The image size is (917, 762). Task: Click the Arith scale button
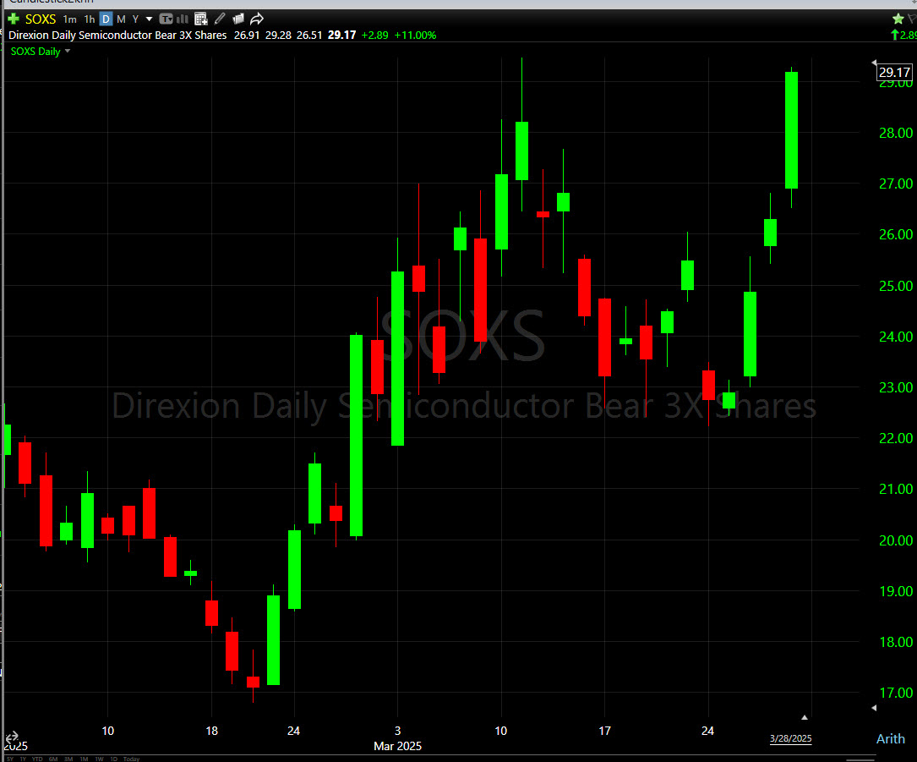click(x=890, y=738)
